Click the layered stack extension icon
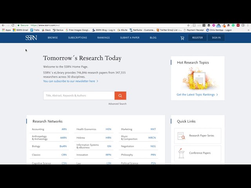 pyautogui.click(x=209, y=25)
